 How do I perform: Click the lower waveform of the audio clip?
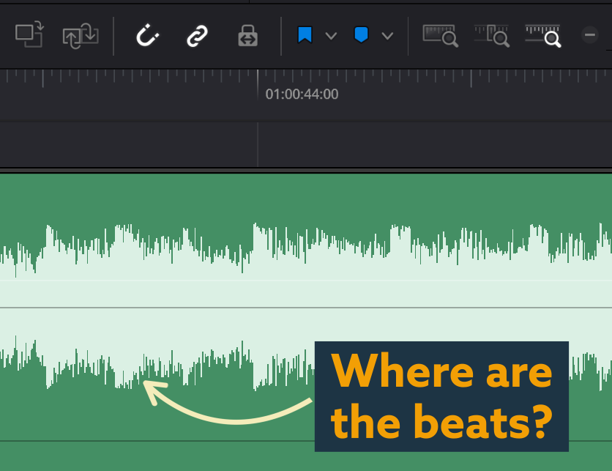tap(183, 359)
